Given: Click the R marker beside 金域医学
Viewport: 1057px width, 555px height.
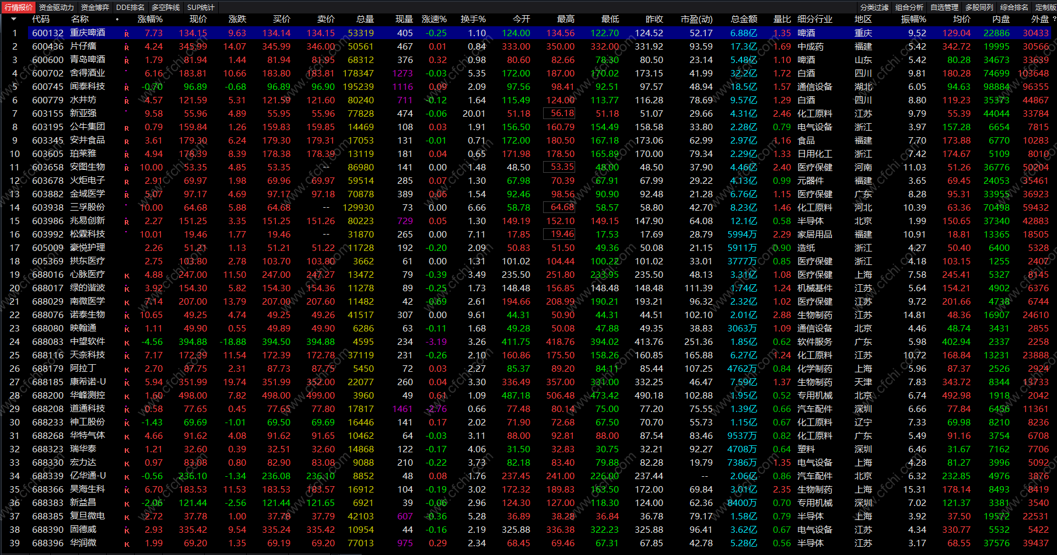Looking at the screenshot, I should 127,195.
